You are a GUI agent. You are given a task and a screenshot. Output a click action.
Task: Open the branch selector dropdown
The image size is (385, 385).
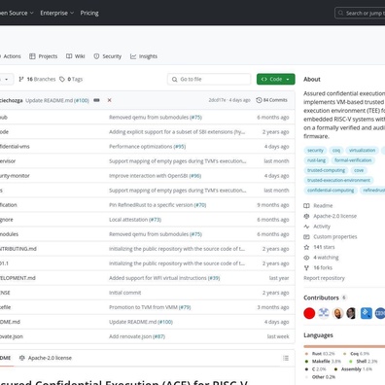coord(7,79)
